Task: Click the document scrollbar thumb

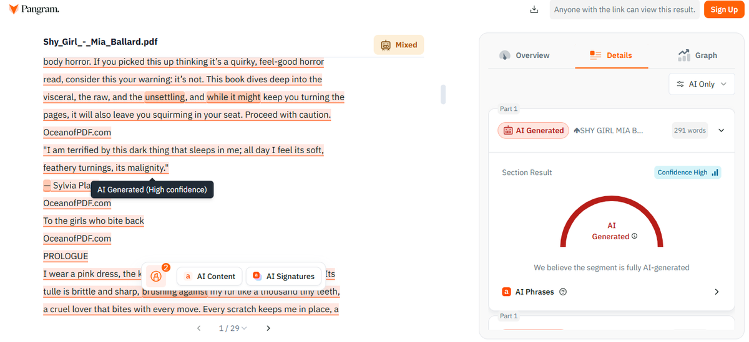Action: (443, 94)
